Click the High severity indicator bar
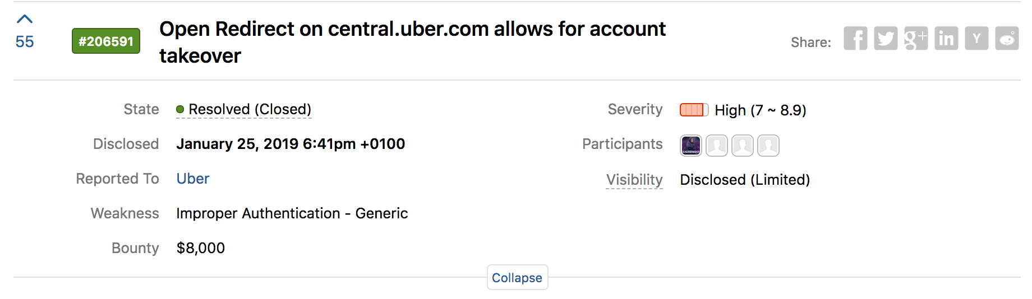 pyautogui.click(x=694, y=110)
